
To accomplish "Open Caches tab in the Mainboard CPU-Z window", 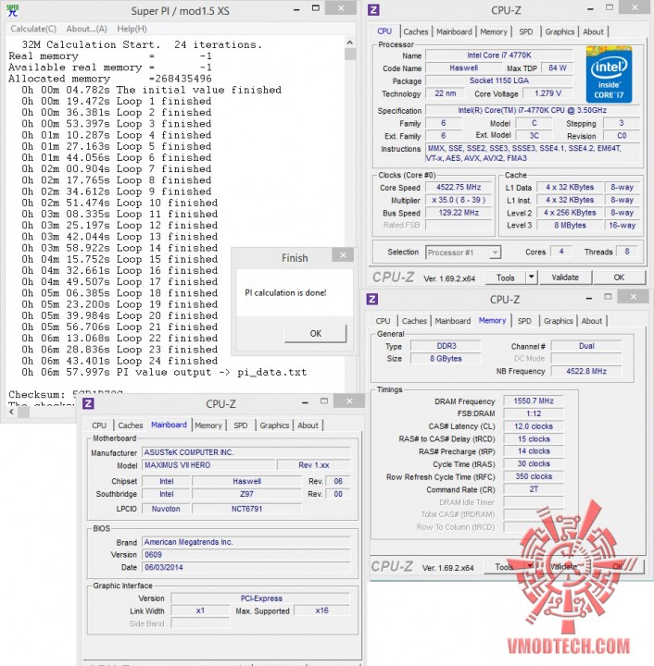I will (x=130, y=425).
